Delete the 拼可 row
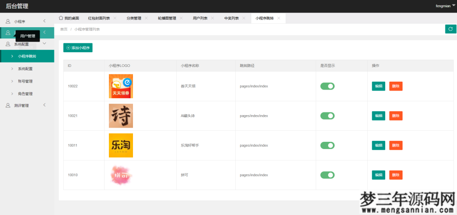The height and width of the screenshot is (215, 457). click(x=396, y=175)
